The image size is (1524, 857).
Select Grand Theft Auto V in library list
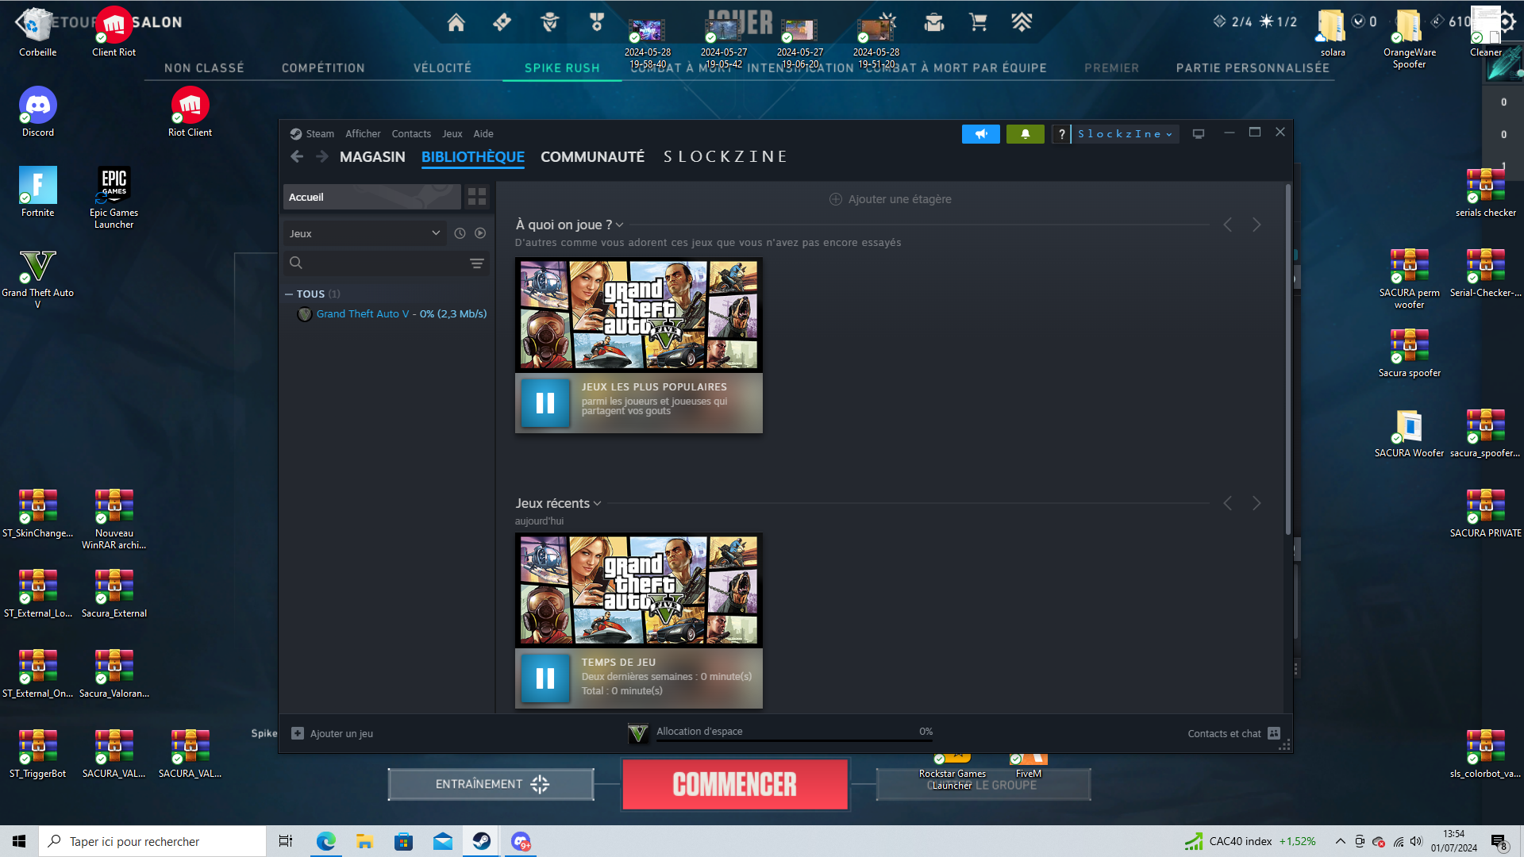(392, 314)
